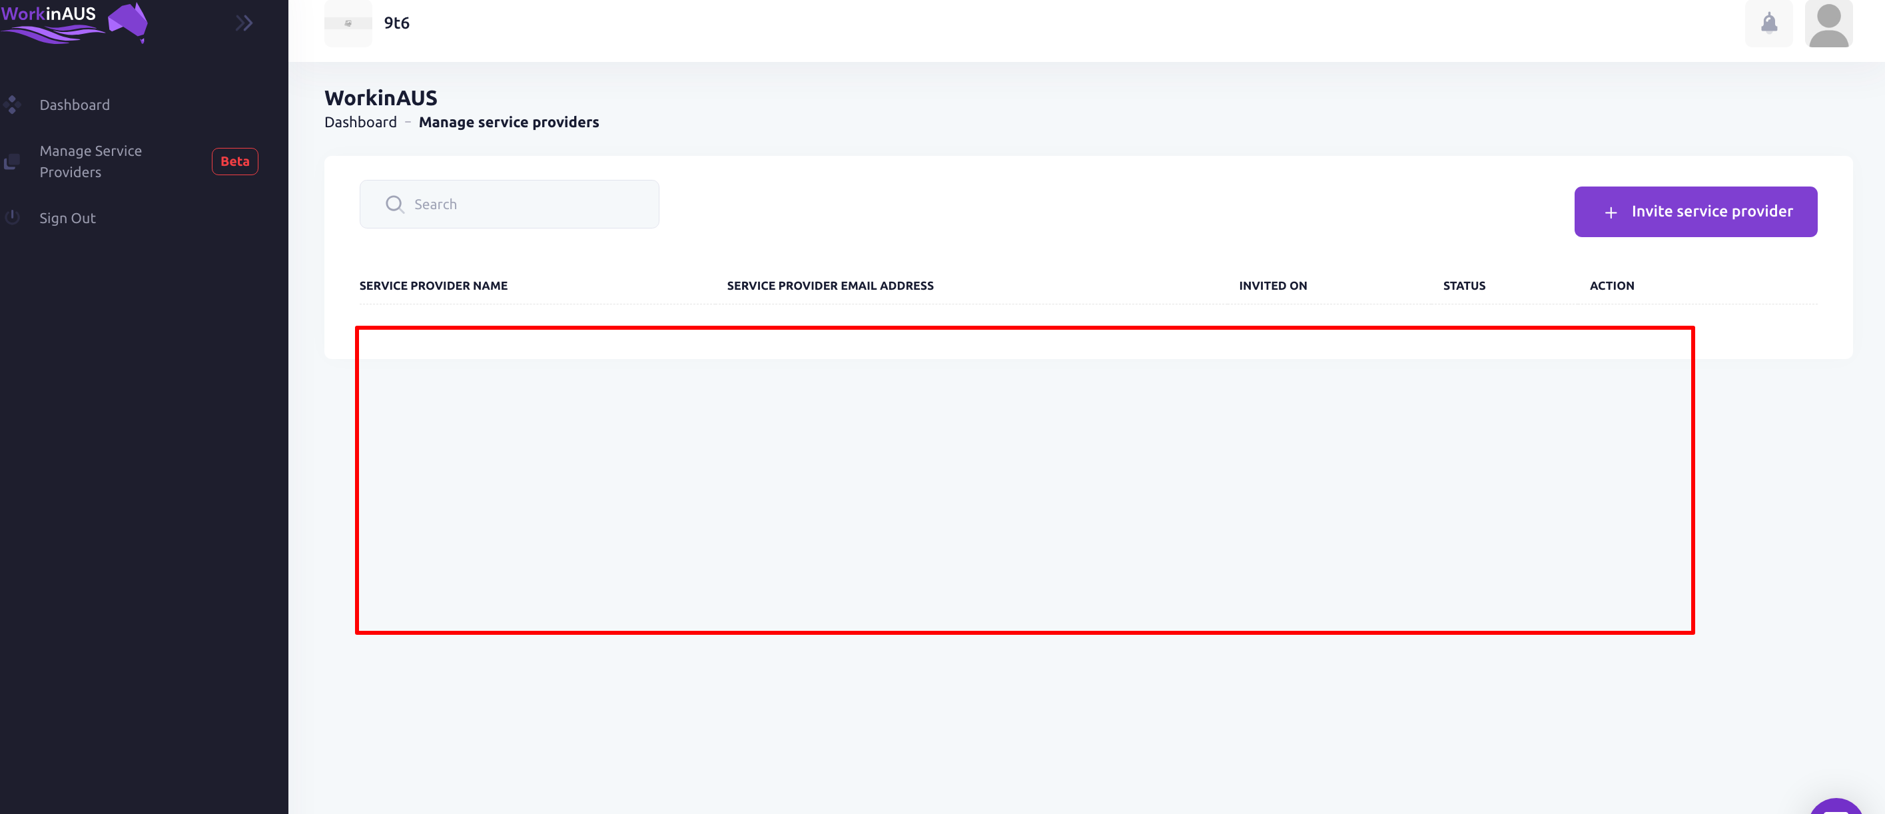Click the Dashboard sidebar icon

[12, 105]
